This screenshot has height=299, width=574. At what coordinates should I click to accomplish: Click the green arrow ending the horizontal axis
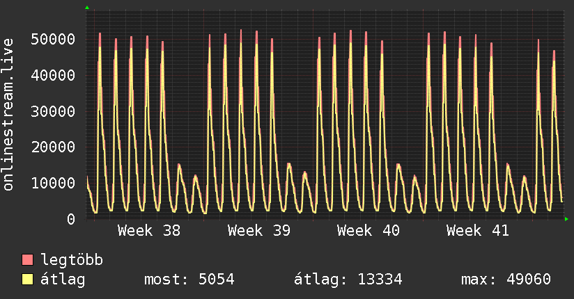pos(566,219)
